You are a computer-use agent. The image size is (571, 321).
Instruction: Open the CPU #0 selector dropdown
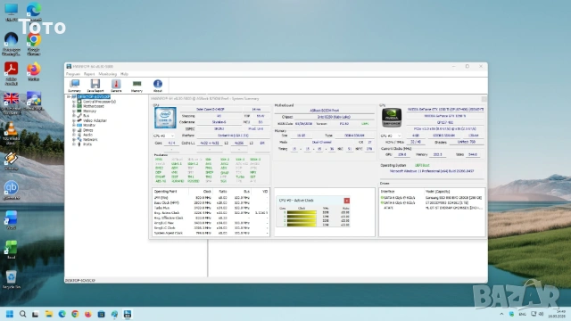coord(164,136)
